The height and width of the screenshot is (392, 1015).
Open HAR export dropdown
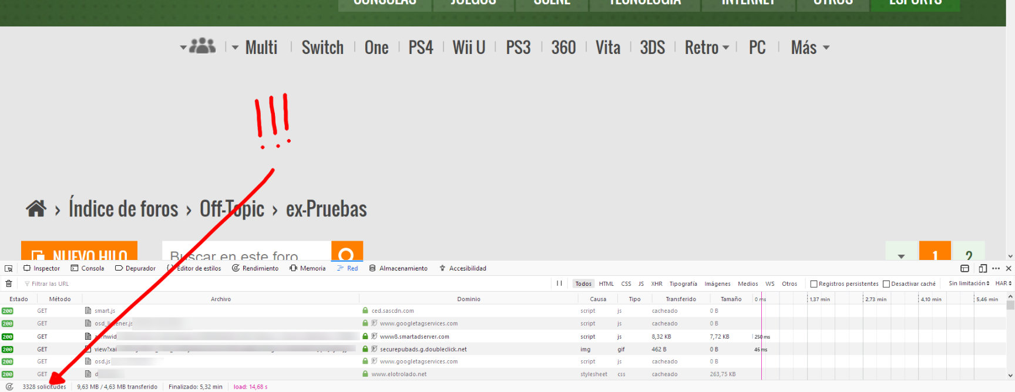point(1003,283)
